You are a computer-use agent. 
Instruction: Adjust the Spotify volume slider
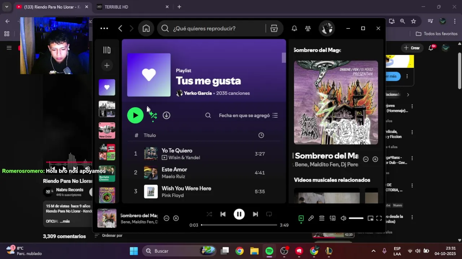356,218
